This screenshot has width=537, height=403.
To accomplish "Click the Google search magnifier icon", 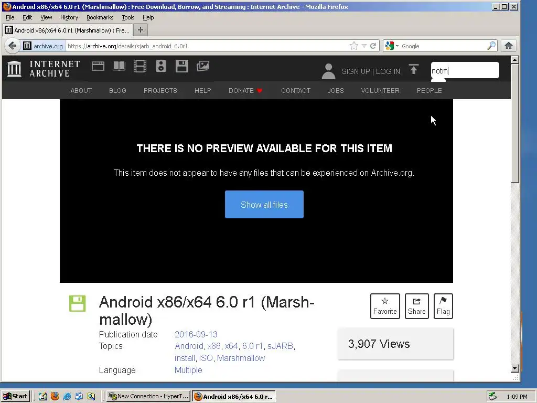I will pos(491,46).
